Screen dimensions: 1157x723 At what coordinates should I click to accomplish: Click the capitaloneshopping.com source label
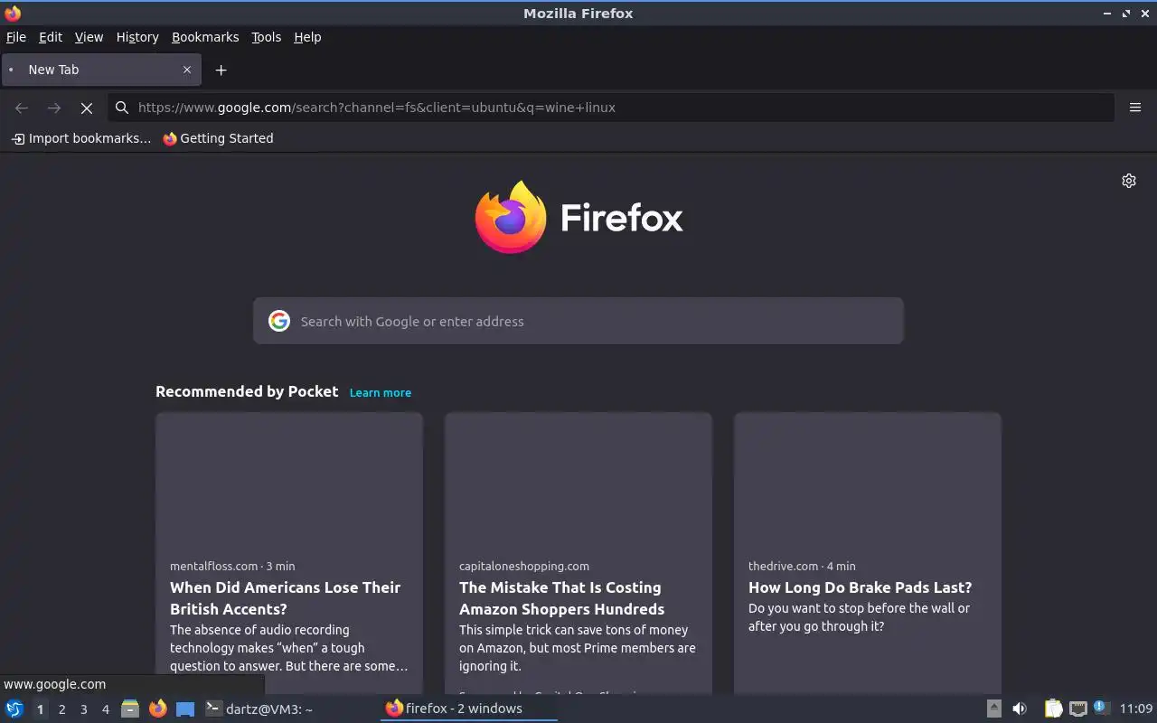tap(524, 566)
